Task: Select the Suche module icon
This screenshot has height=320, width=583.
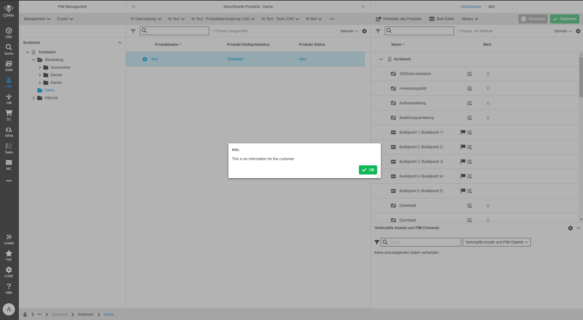Action: point(9,49)
